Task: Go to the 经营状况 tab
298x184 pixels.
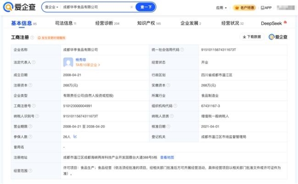Action: 232,23
